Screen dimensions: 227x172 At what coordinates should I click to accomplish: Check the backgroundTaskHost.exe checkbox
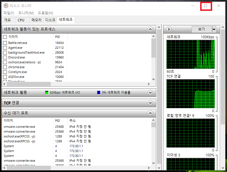(5, 53)
